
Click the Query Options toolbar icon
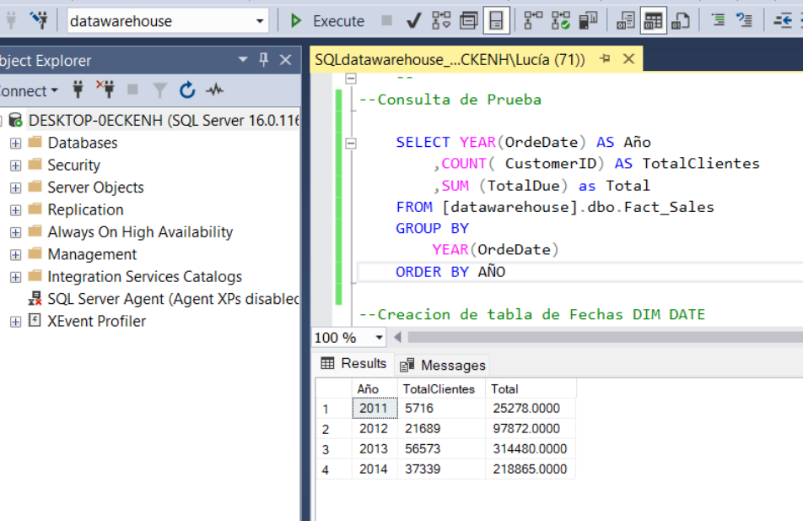coord(468,20)
